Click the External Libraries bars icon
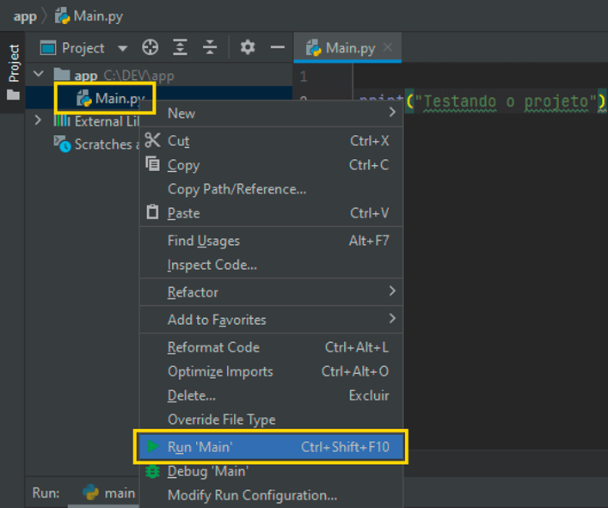The height and width of the screenshot is (508, 608). (x=62, y=121)
